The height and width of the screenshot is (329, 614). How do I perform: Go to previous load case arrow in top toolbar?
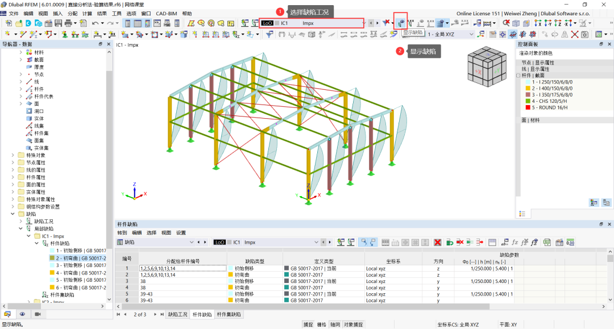371,23
